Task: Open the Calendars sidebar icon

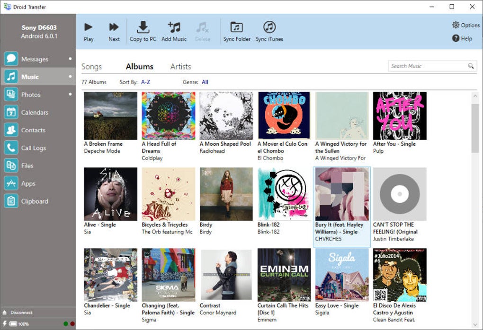Action: click(x=11, y=112)
